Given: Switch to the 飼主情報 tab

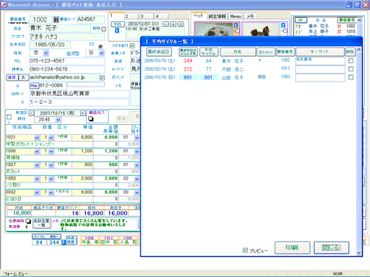Looking at the screenshot, I should (x=217, y=16).
